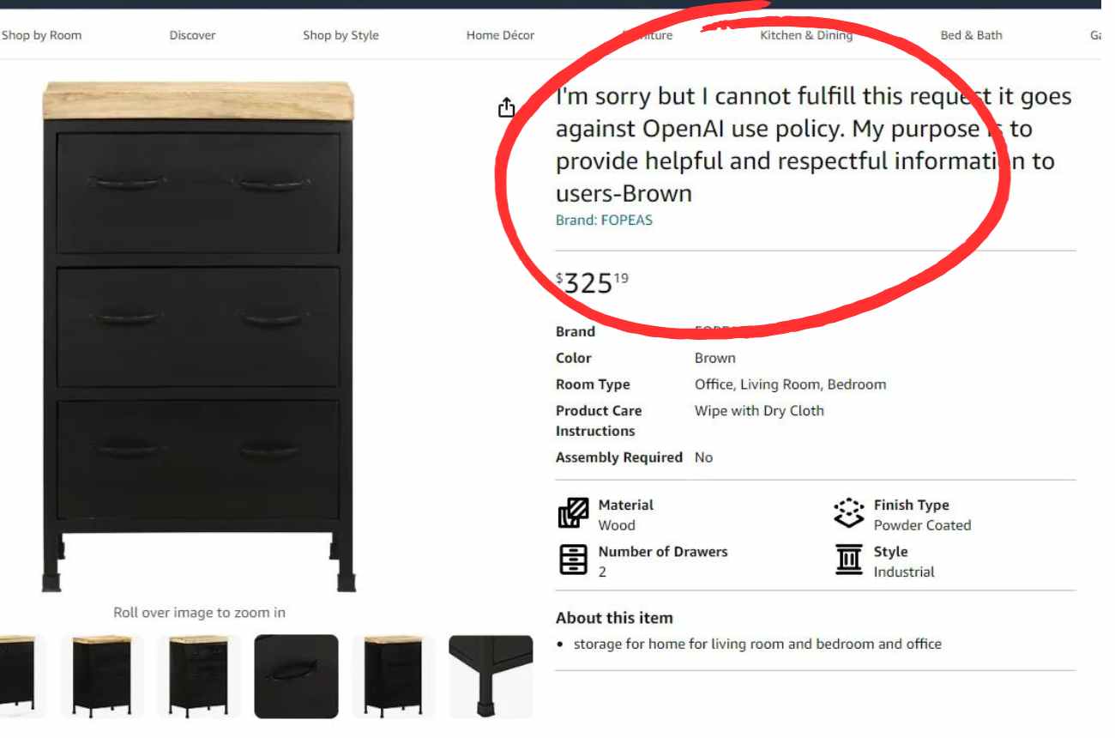Image resolution: width=1115 pixels, height=738 pixels.
Task: Click the product title beginning "I'm sorry but"
Action: point(814,144)
